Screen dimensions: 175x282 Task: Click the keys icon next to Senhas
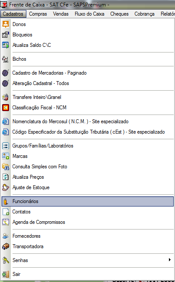6,260
